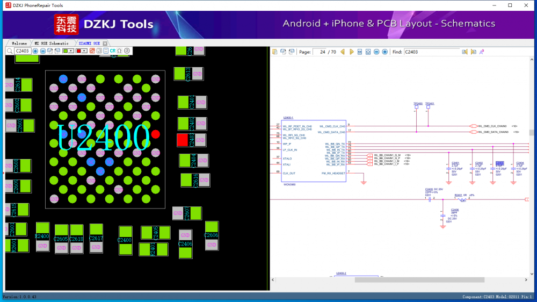Click the gray square layer icon beside the red flip icon
This screenshot has height=302, width=537.
[99, 51]
